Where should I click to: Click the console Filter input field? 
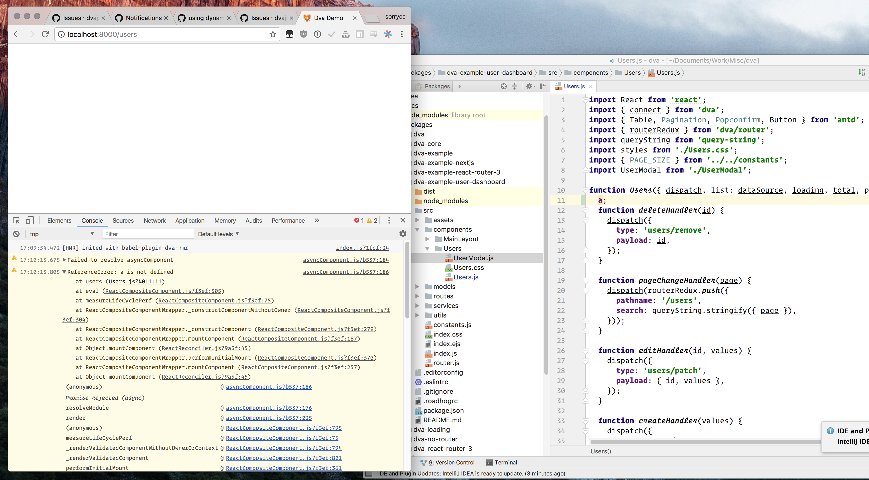tap(148, 234)
